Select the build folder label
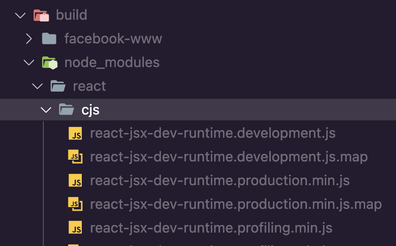 pyautogui.click(x=72, y=15)
